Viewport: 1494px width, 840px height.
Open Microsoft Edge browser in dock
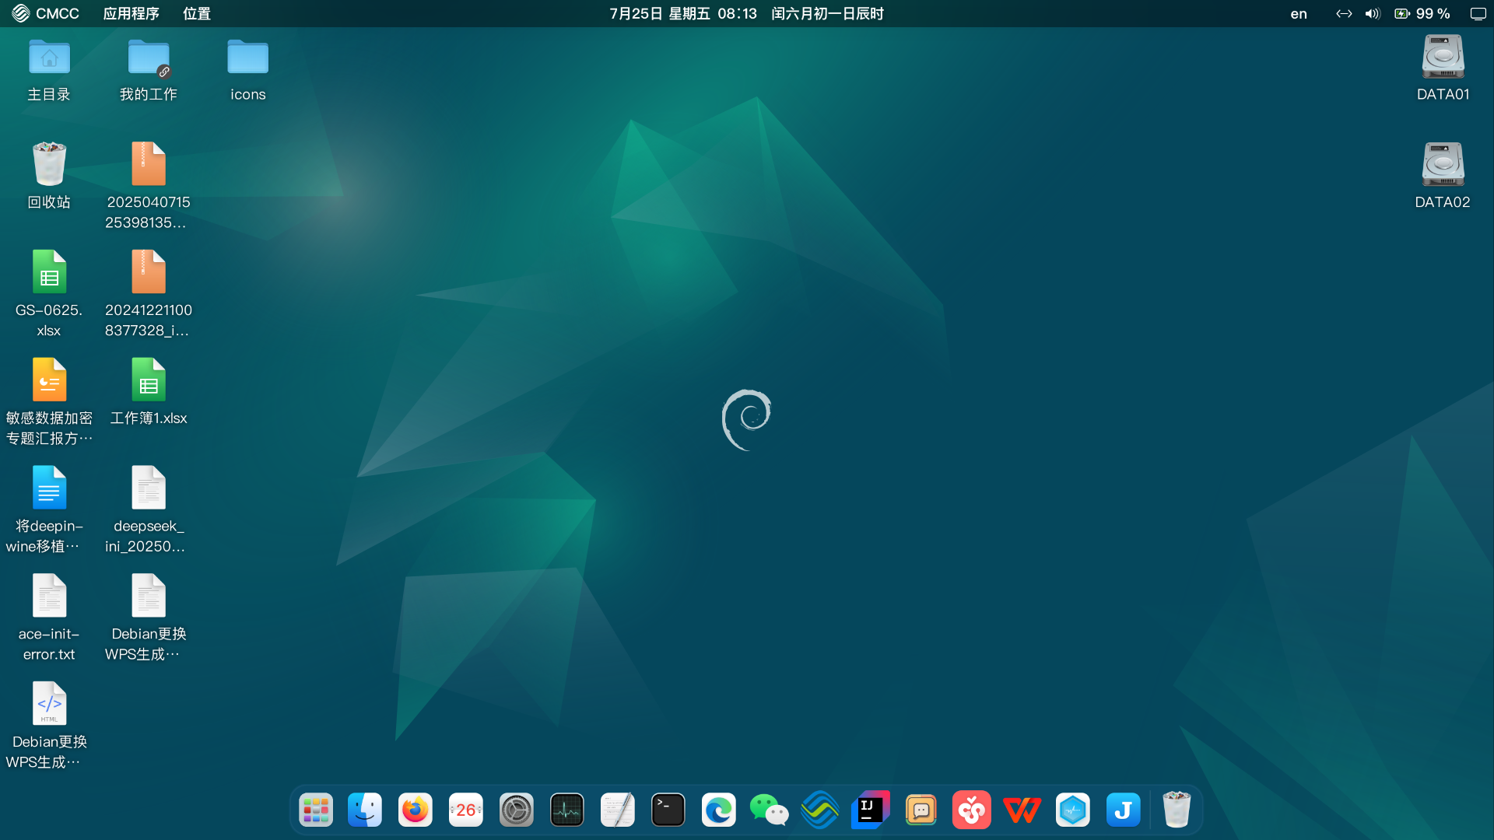(x=718, y=810)
